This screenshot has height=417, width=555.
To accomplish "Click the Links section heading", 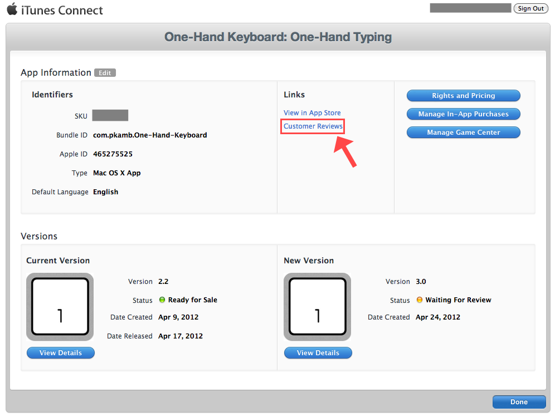I will (x=294, y=95).
